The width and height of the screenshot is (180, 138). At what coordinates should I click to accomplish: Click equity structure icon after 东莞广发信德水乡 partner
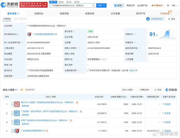71,121
